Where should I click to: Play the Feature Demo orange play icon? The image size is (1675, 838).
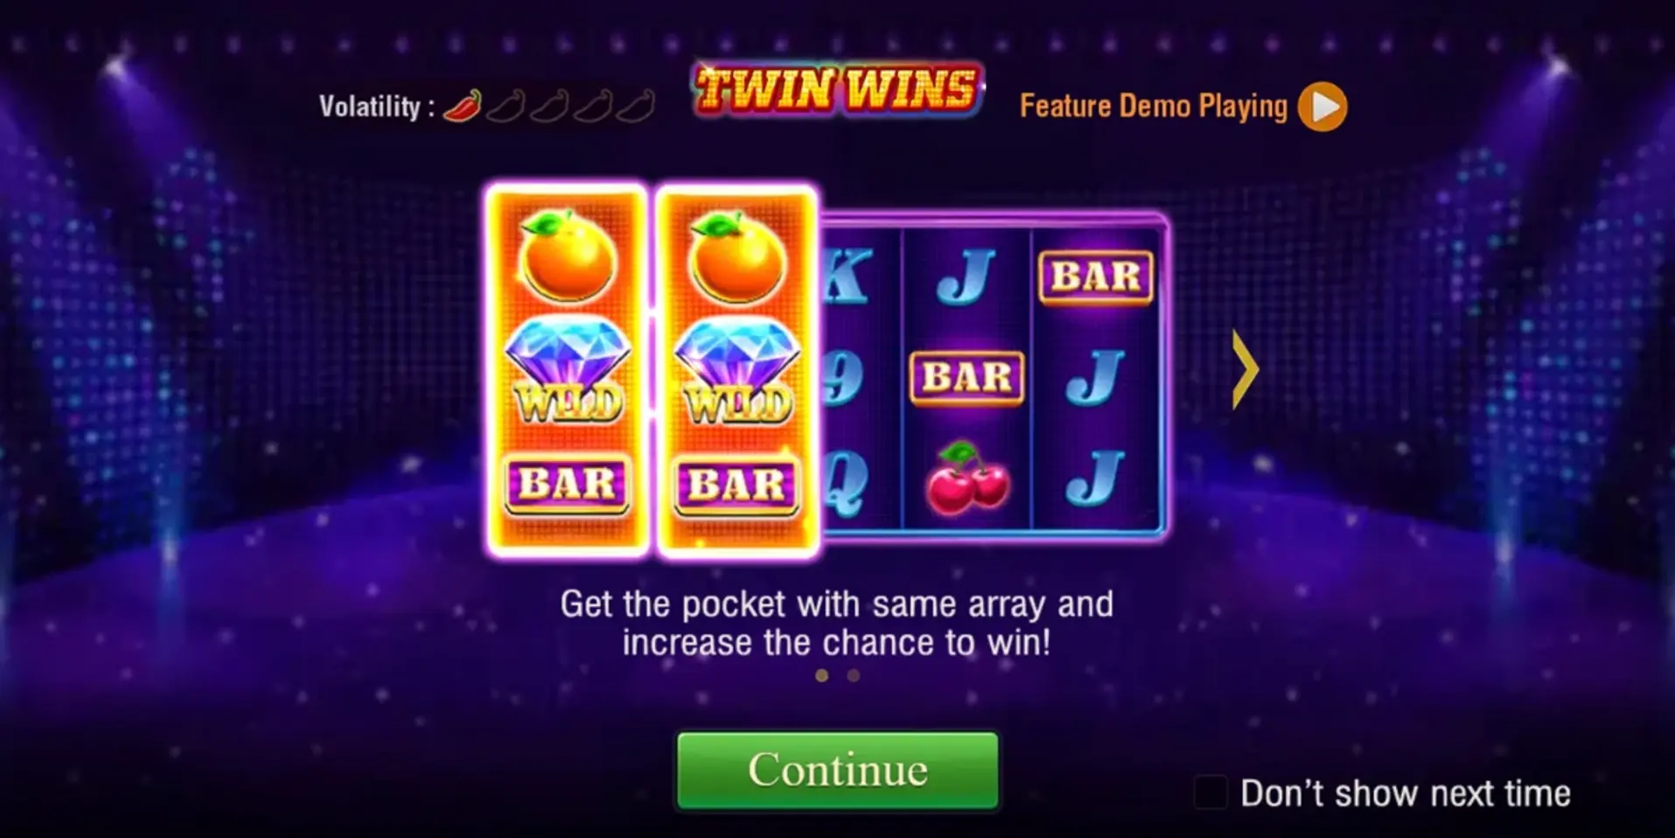coord(1322,107)
